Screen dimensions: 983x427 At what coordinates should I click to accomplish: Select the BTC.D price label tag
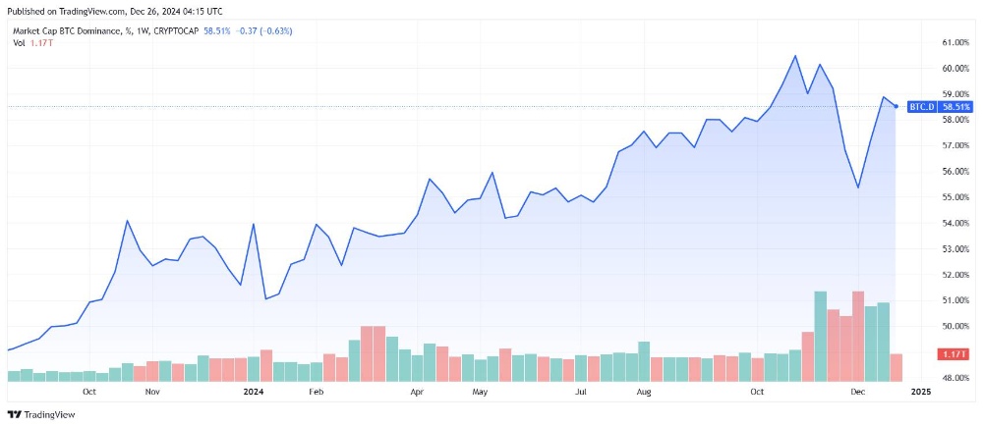(x=922, y=107)
